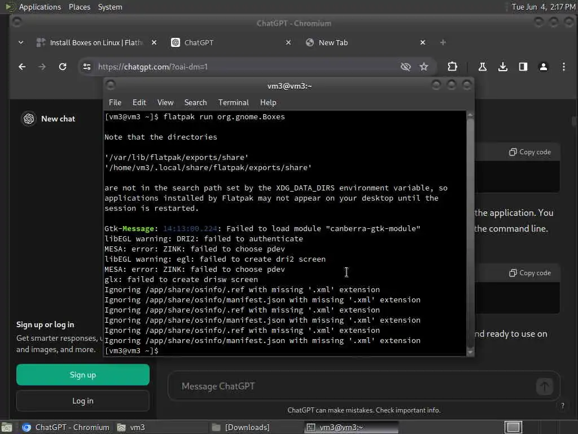
Task: Start a New chat in ChatGPT
Action: (58, 119)
